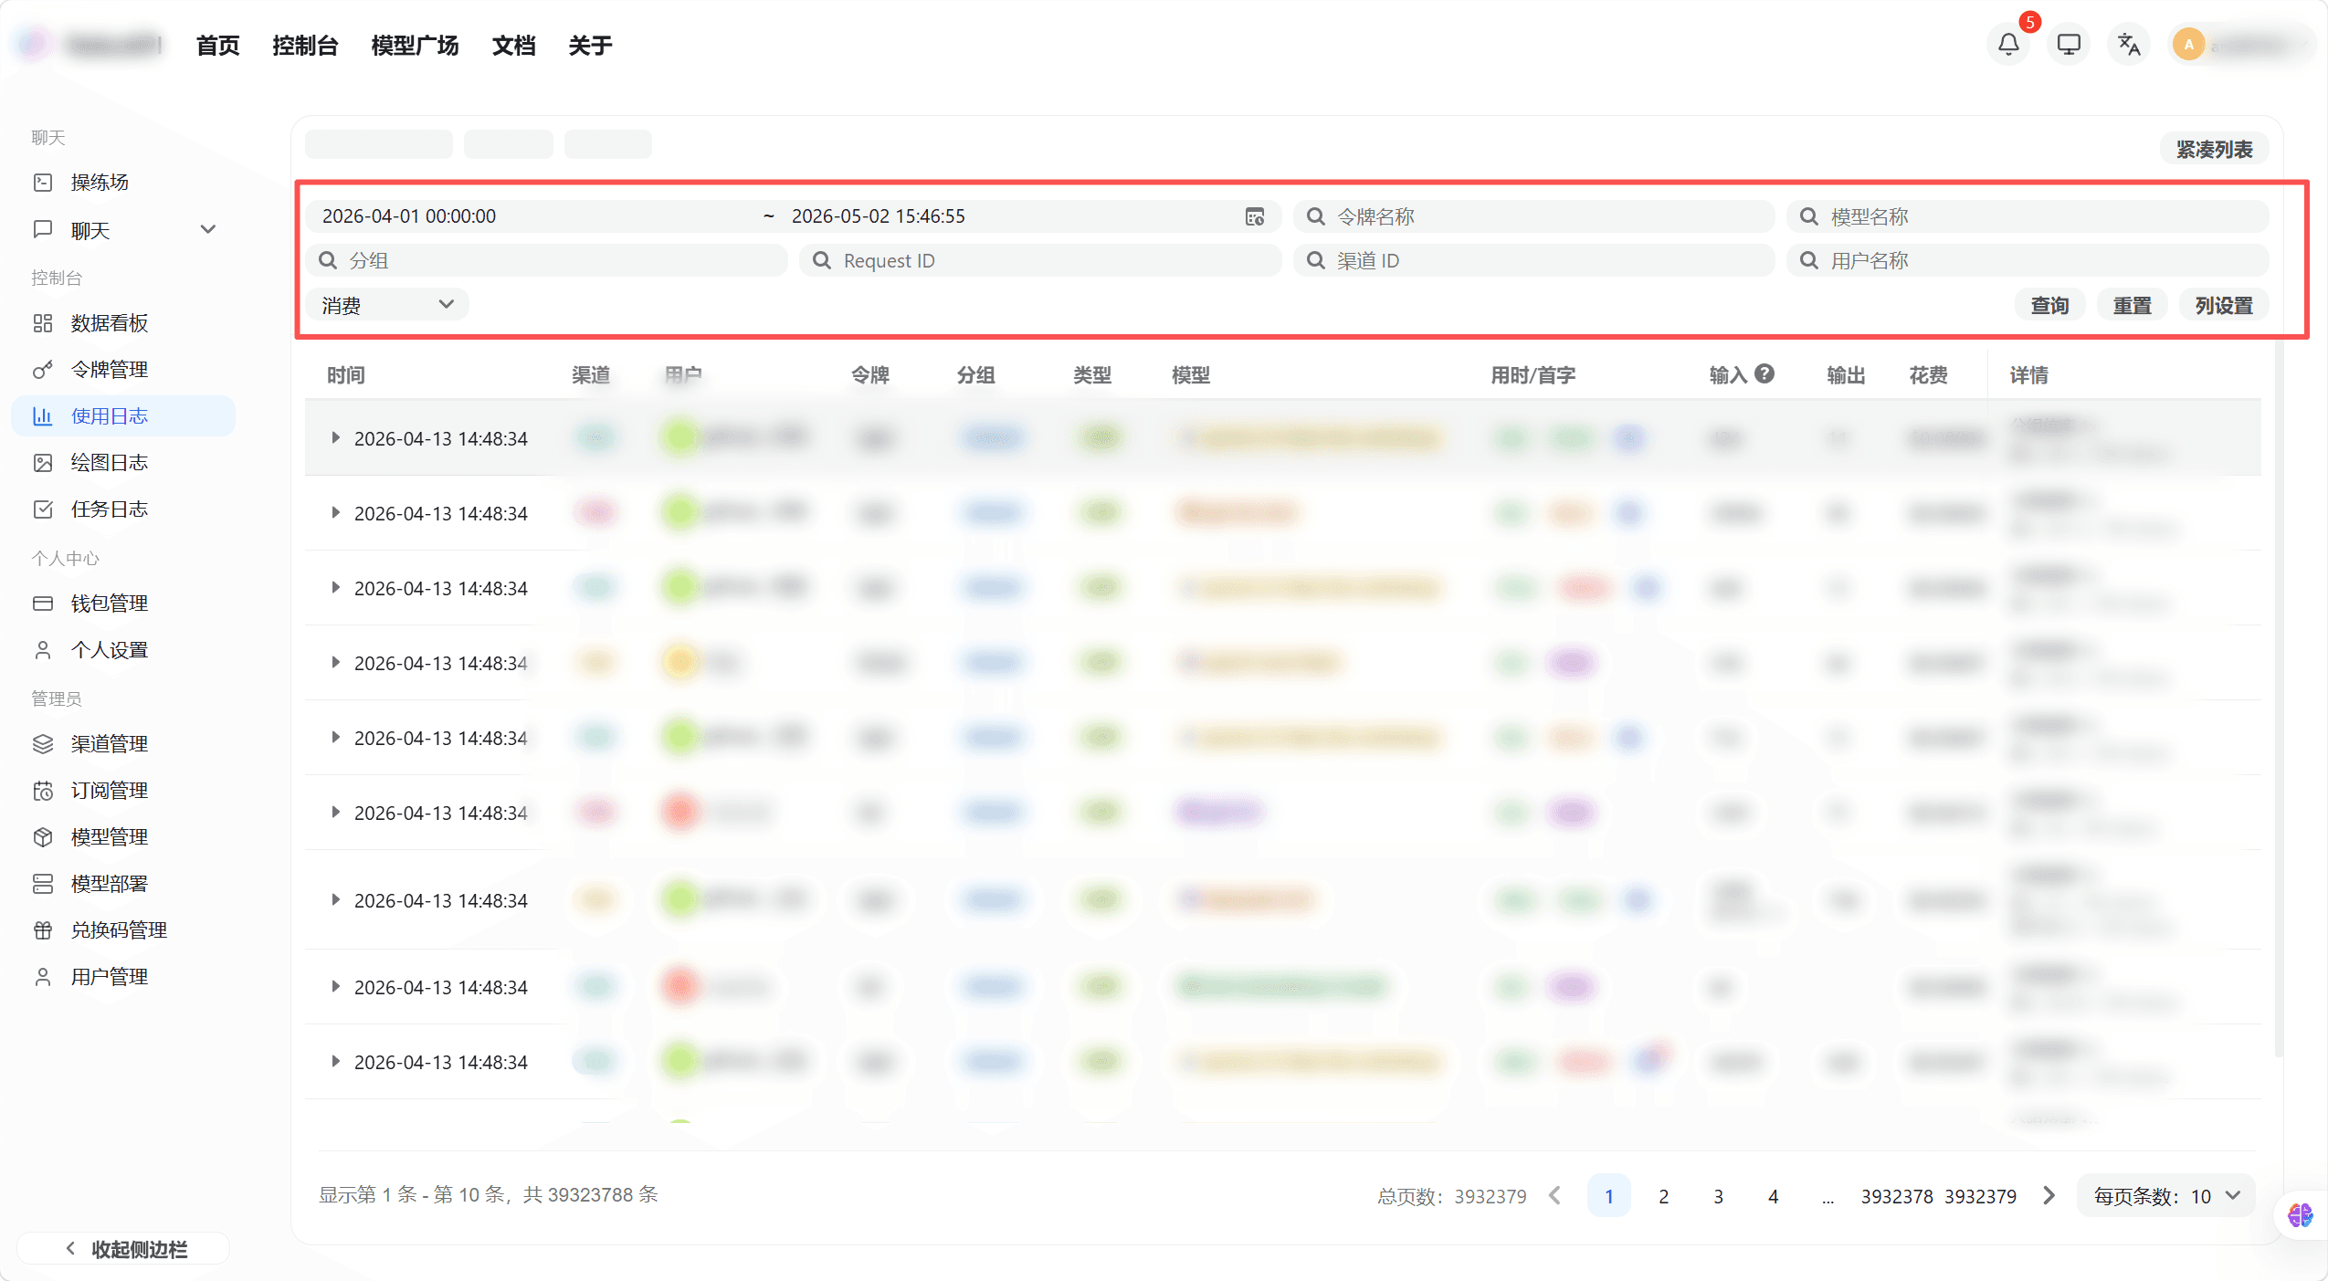Switch to 模型广场 in top navigation

click(414, 44)
